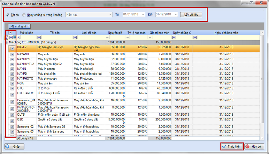Open the 'Từ' date picker dropdown arrow
This screenshot has width=269, height=154.
pos(143,15)
